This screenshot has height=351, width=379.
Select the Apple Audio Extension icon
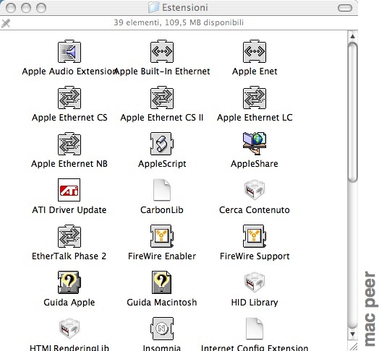[x=69, y=51]
